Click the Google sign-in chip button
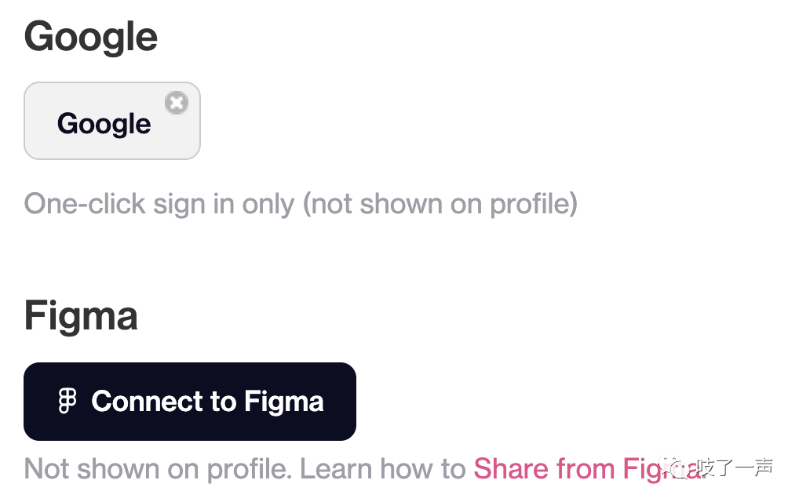This screenshot has height=502, width=799. point(112,121)
